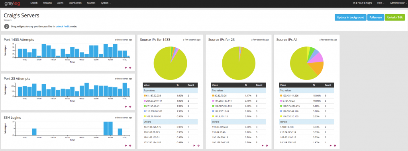
Task: Click the blue swatch beside 186.59.144.126
Action: [x=281, y=111]
